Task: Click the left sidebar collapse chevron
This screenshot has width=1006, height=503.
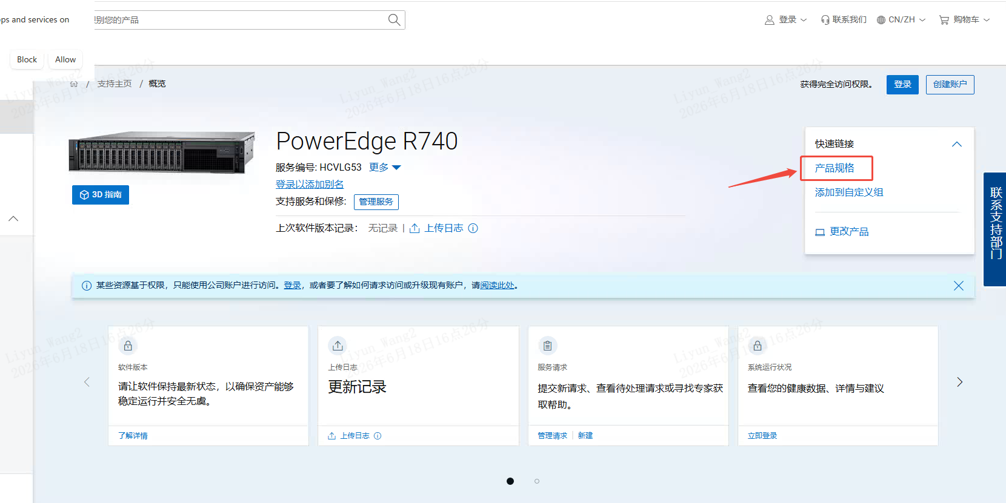Action: (13, 219)
